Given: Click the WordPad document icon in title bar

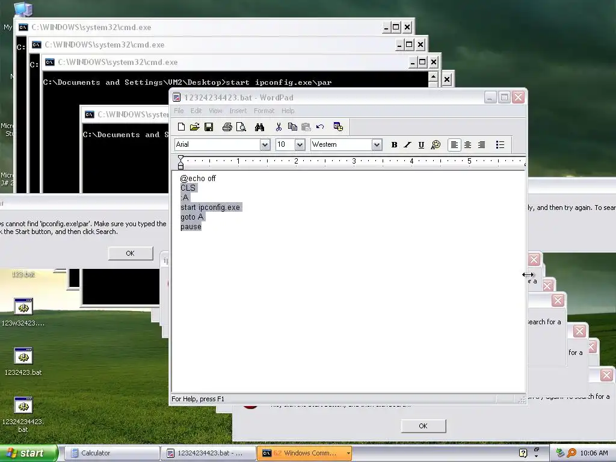Looking at the screenshot, I should point(177,97).
